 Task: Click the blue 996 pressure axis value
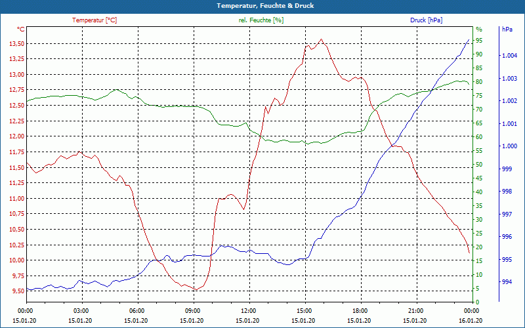point(507,237)
